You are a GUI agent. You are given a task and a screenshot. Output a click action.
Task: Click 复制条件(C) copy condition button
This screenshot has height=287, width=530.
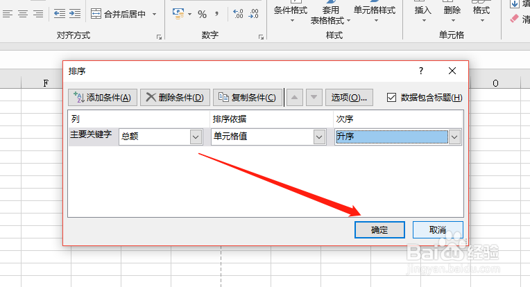pyautogui.click(x=248, y=98)
